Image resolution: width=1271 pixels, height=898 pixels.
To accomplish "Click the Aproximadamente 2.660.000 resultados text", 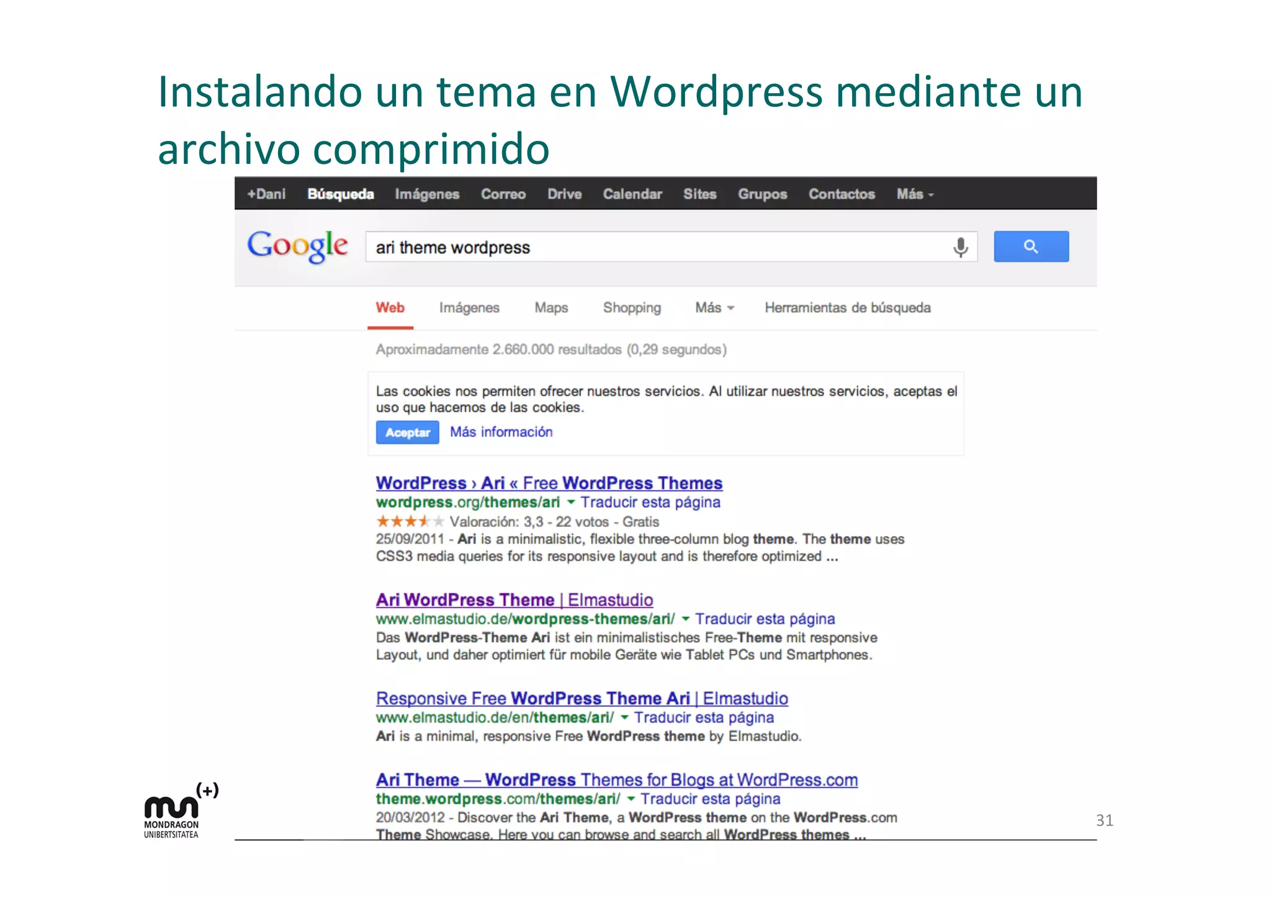I will [x=551, y=349].
